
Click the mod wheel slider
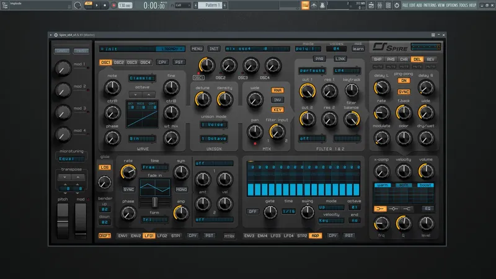[x=81, y=221]
